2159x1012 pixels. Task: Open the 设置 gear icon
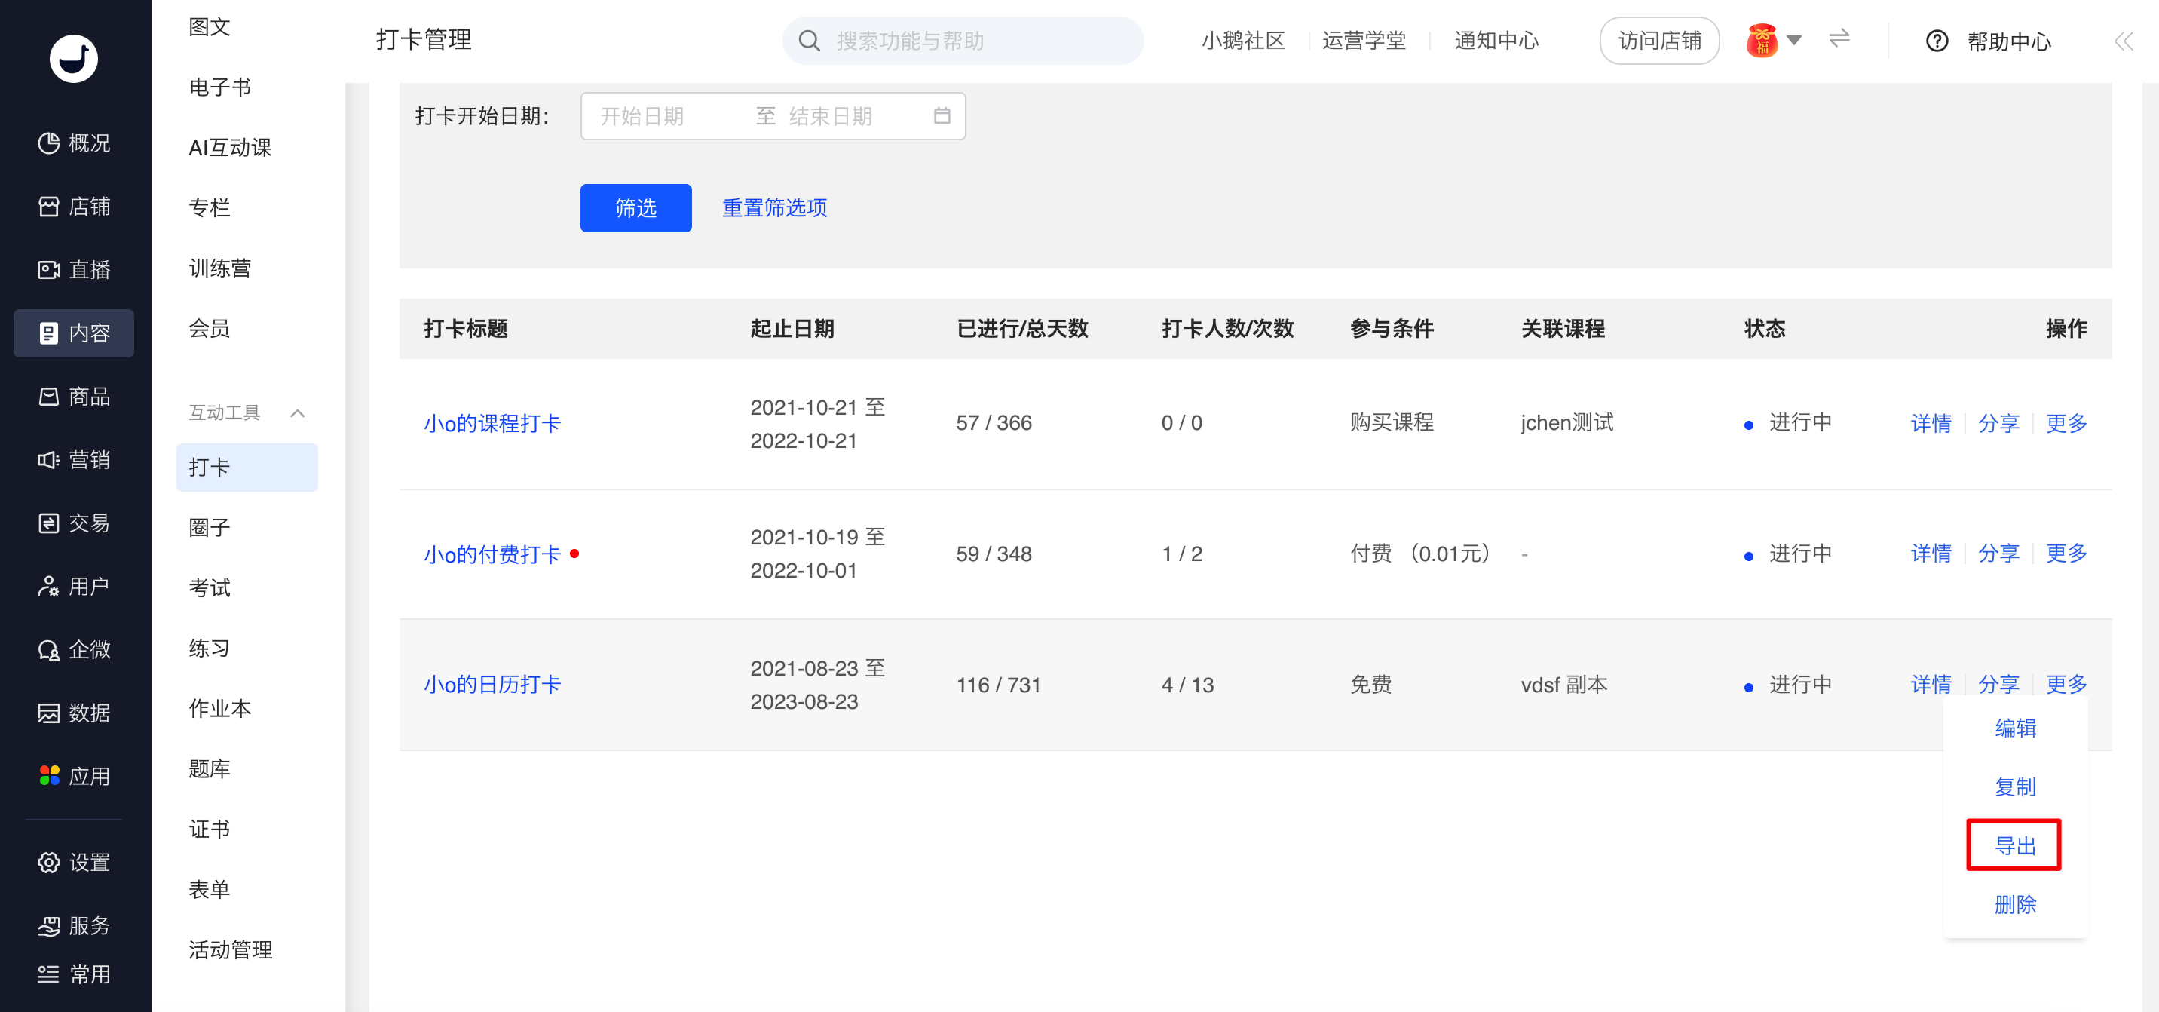click(48, 862)
